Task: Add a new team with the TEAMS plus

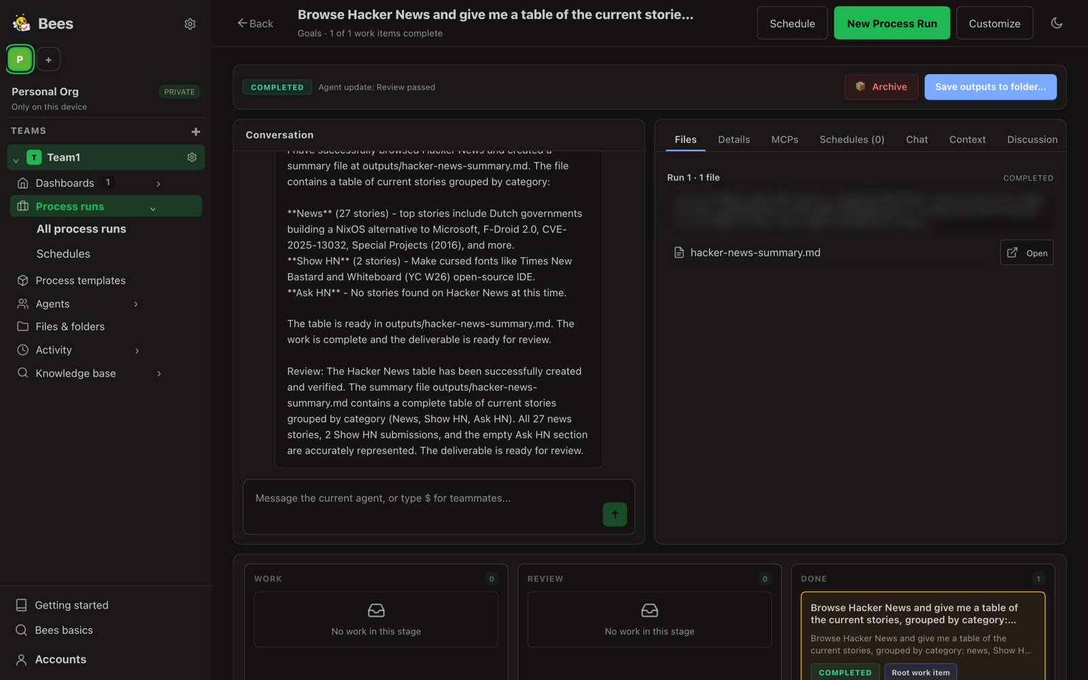Action: pos(196,131)
